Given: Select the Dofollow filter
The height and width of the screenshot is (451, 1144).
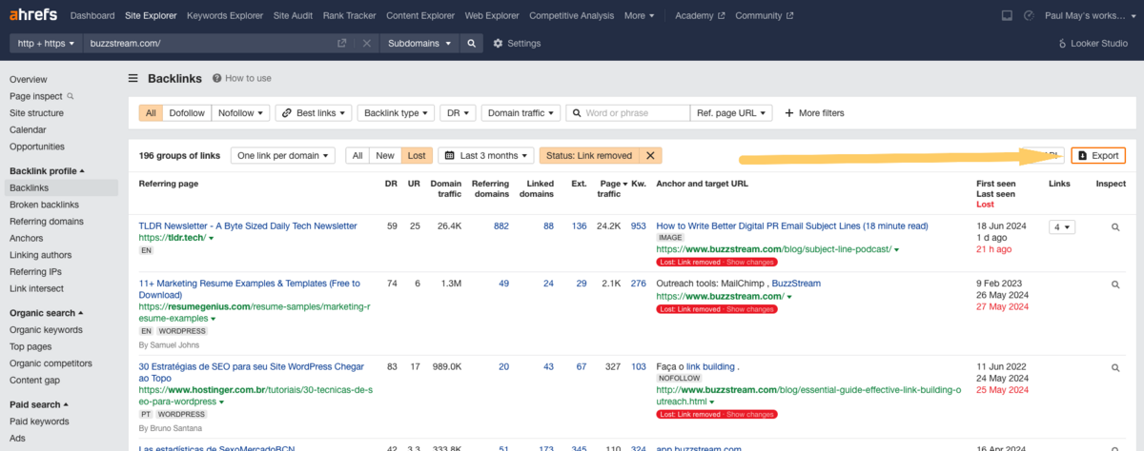Looking at the screenshot, I should [x=187, y=113].
